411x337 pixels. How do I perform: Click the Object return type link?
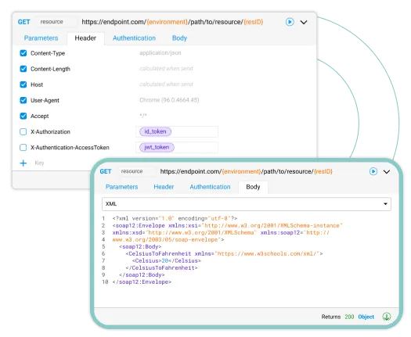(x=366, y=317)
